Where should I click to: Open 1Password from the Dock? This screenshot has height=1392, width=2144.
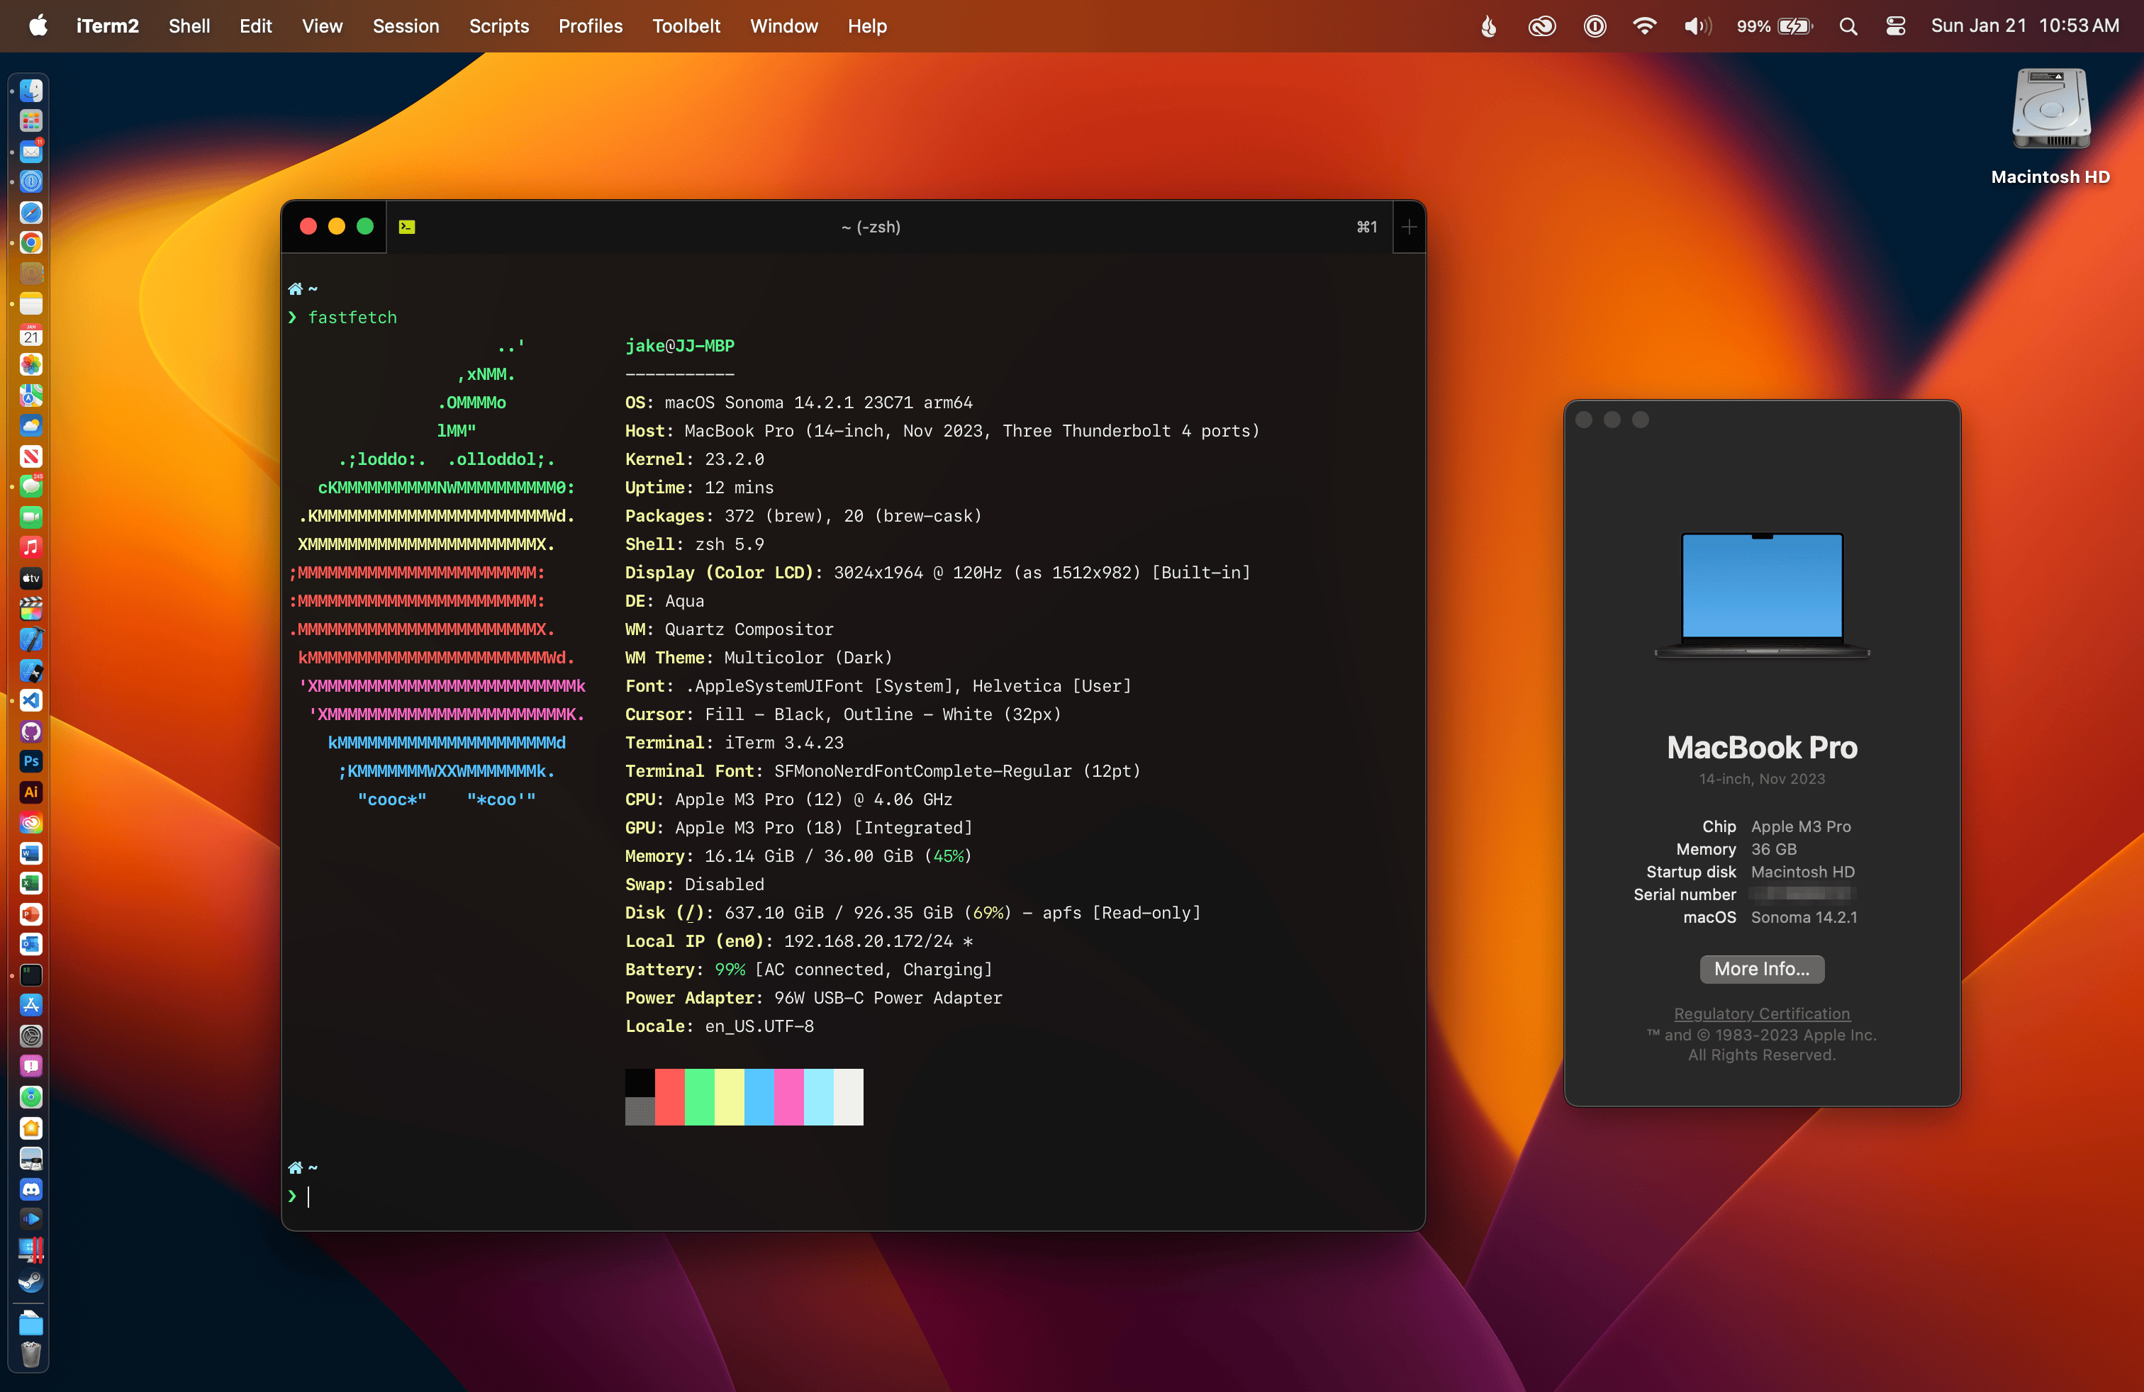[30, 182]
